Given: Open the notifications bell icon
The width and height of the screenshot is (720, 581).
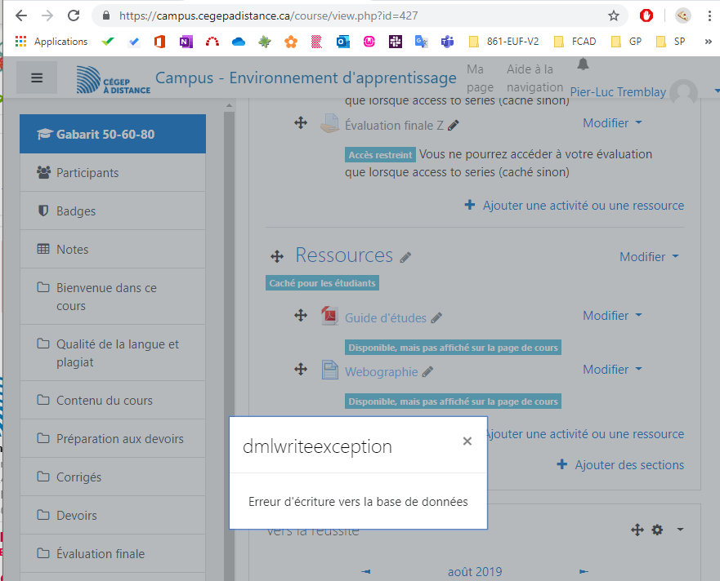Looking at the screenshot, I should [583, 64].
